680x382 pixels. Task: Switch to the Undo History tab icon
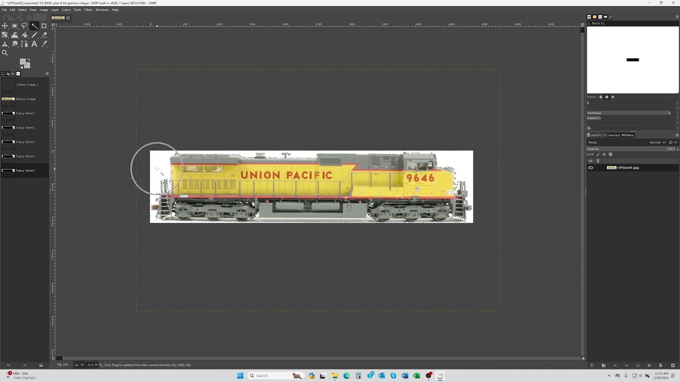pos(13,74)
